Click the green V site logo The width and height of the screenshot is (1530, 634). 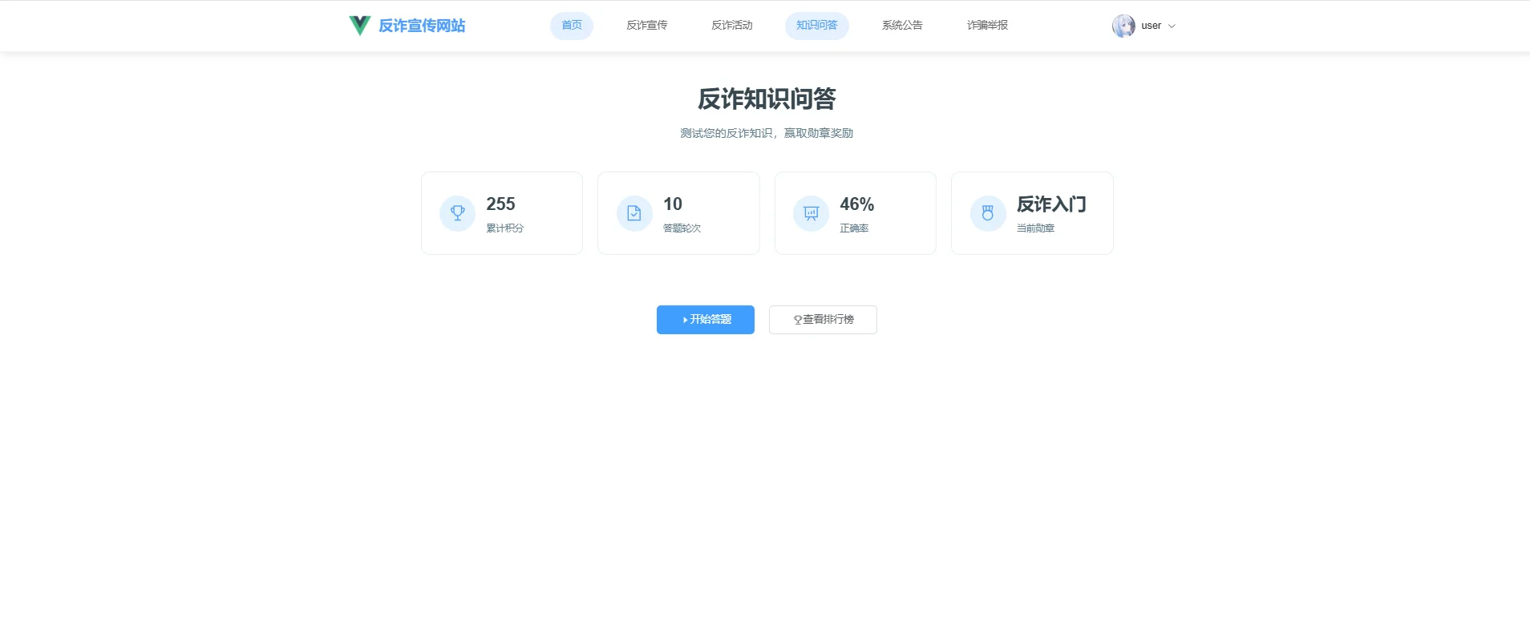[x=360, y=26]
